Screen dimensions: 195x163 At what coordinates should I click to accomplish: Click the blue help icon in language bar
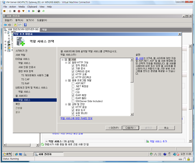click(x=165, y=154)
